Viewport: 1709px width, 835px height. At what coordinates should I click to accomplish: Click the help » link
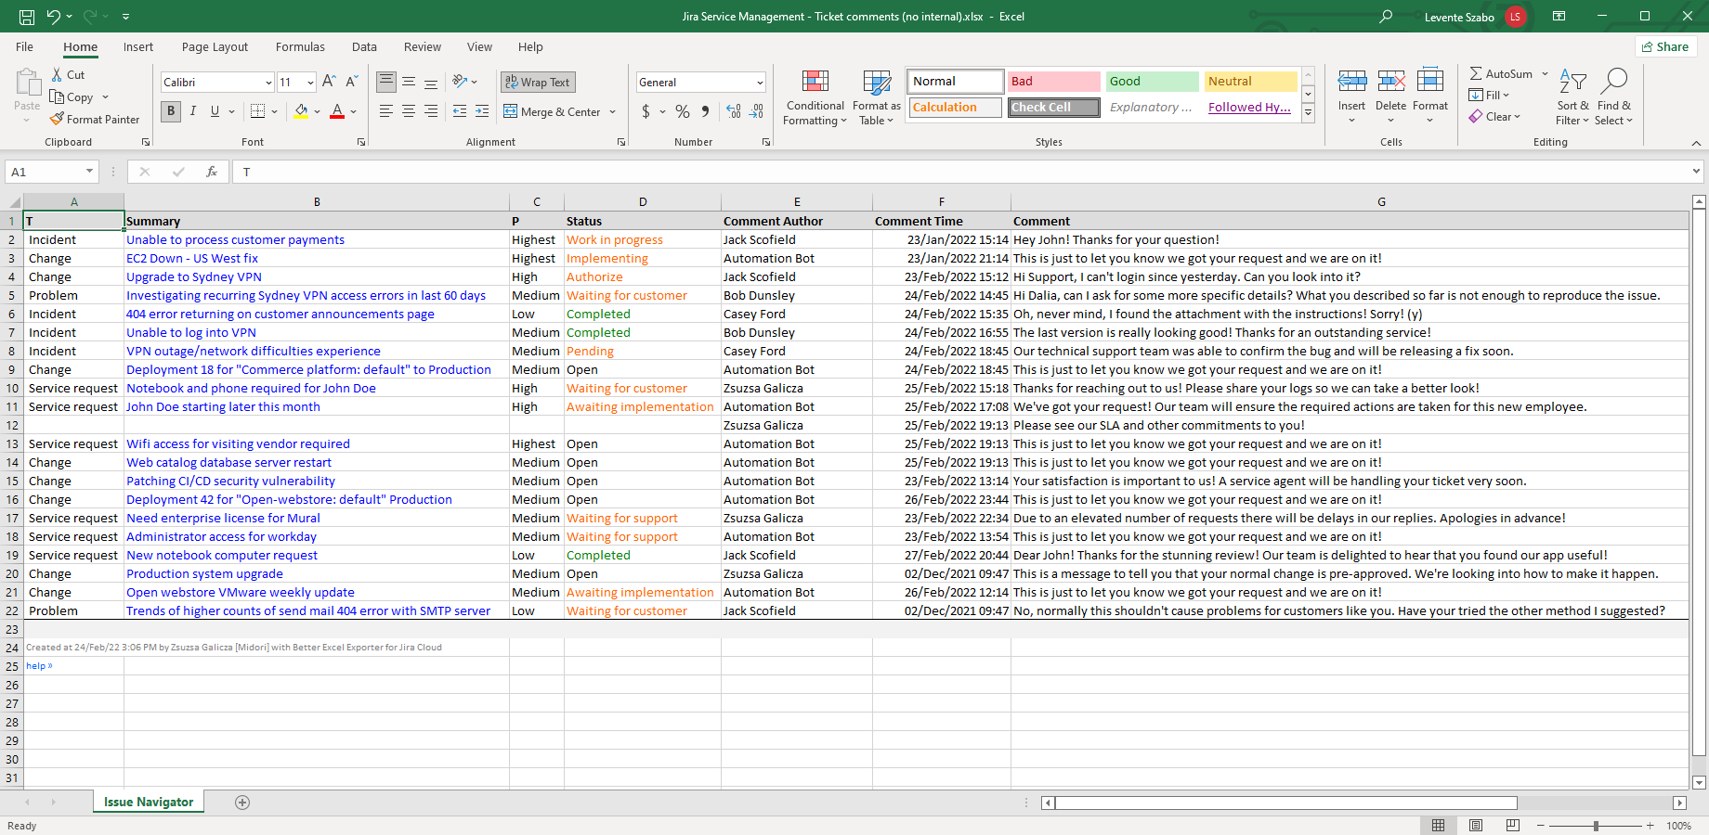point(39,665)
